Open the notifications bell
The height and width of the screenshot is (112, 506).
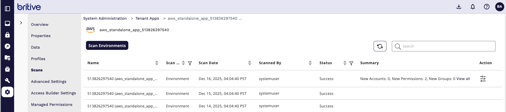(x=473, y=7)
